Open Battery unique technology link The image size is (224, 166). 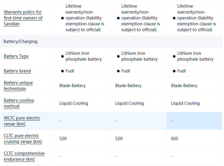coord(18,86)
